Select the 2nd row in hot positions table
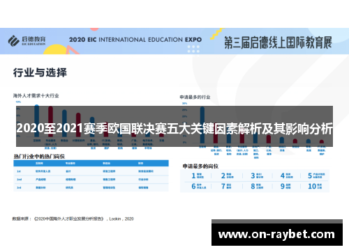349x252 pixels. coord(91,180)
